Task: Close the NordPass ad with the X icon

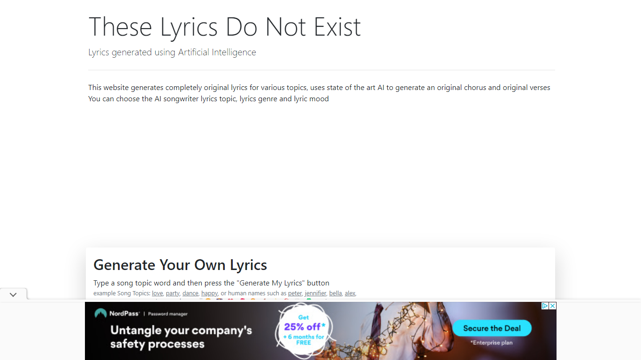Action: click(553, 306)
